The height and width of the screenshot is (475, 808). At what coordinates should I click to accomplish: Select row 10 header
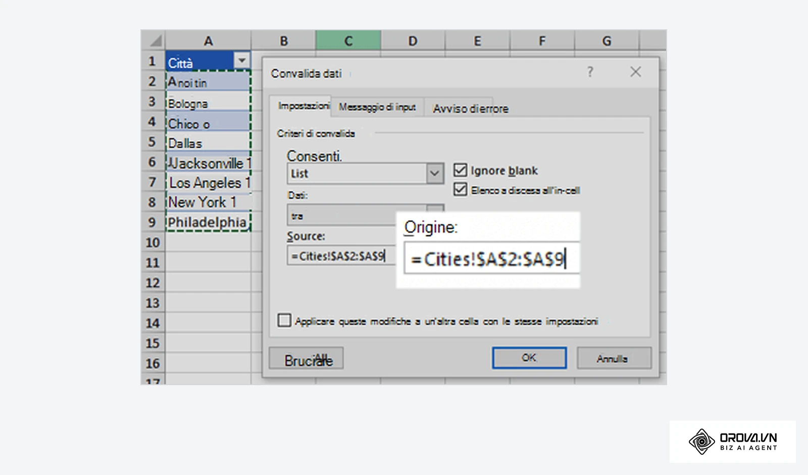click(153, 242)
